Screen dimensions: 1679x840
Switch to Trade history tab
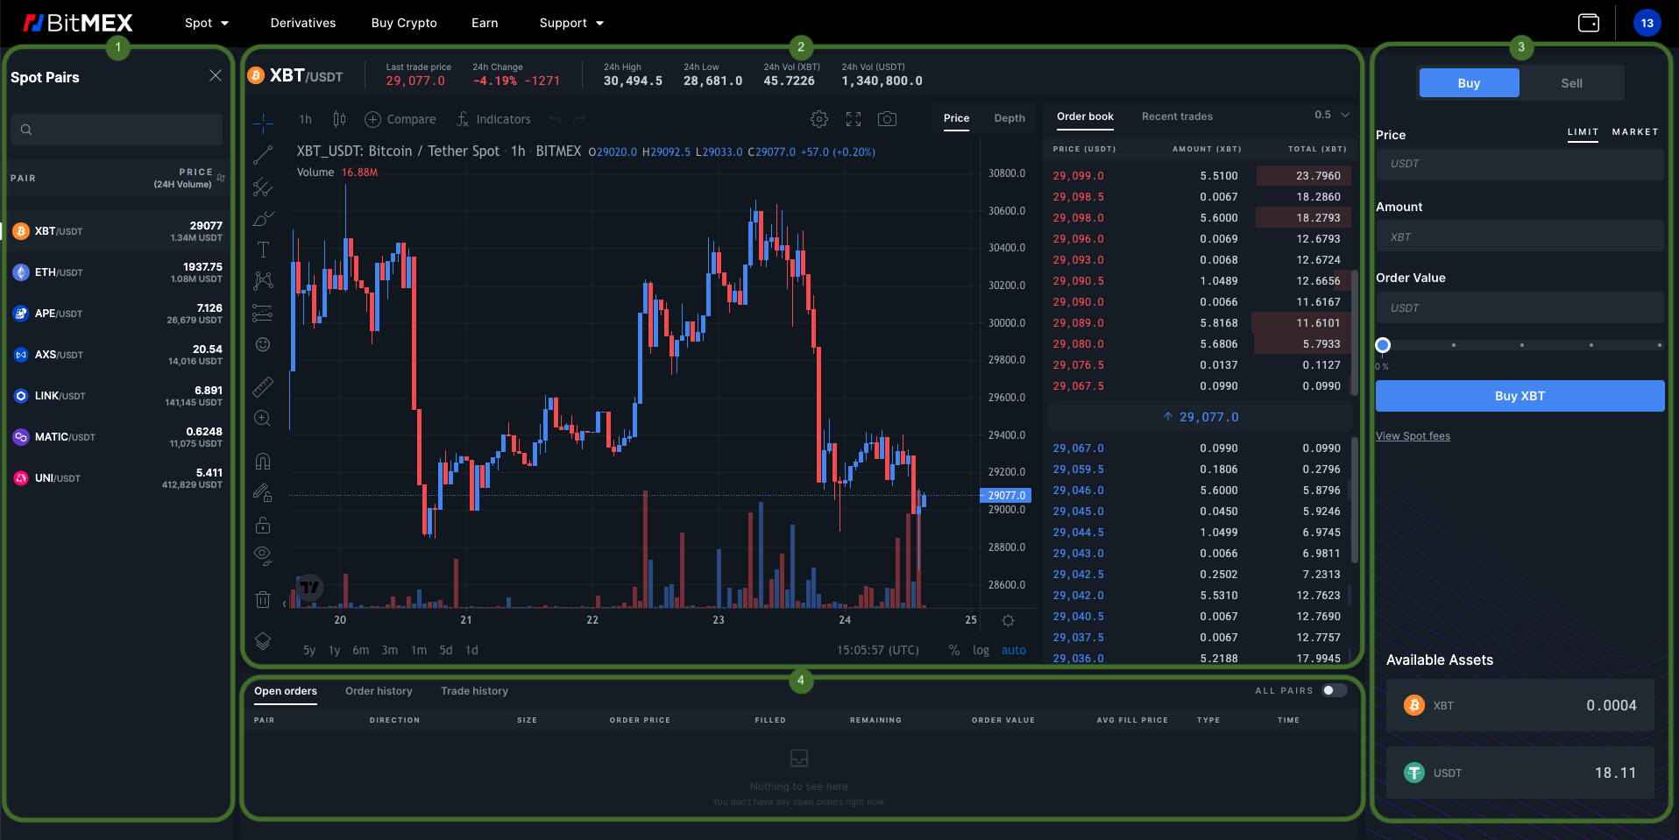pyautogui.click(x=474, y=691)
